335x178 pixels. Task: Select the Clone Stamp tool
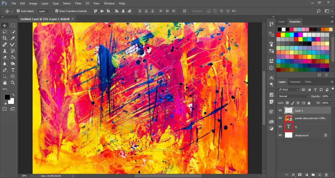click(5, 51)
